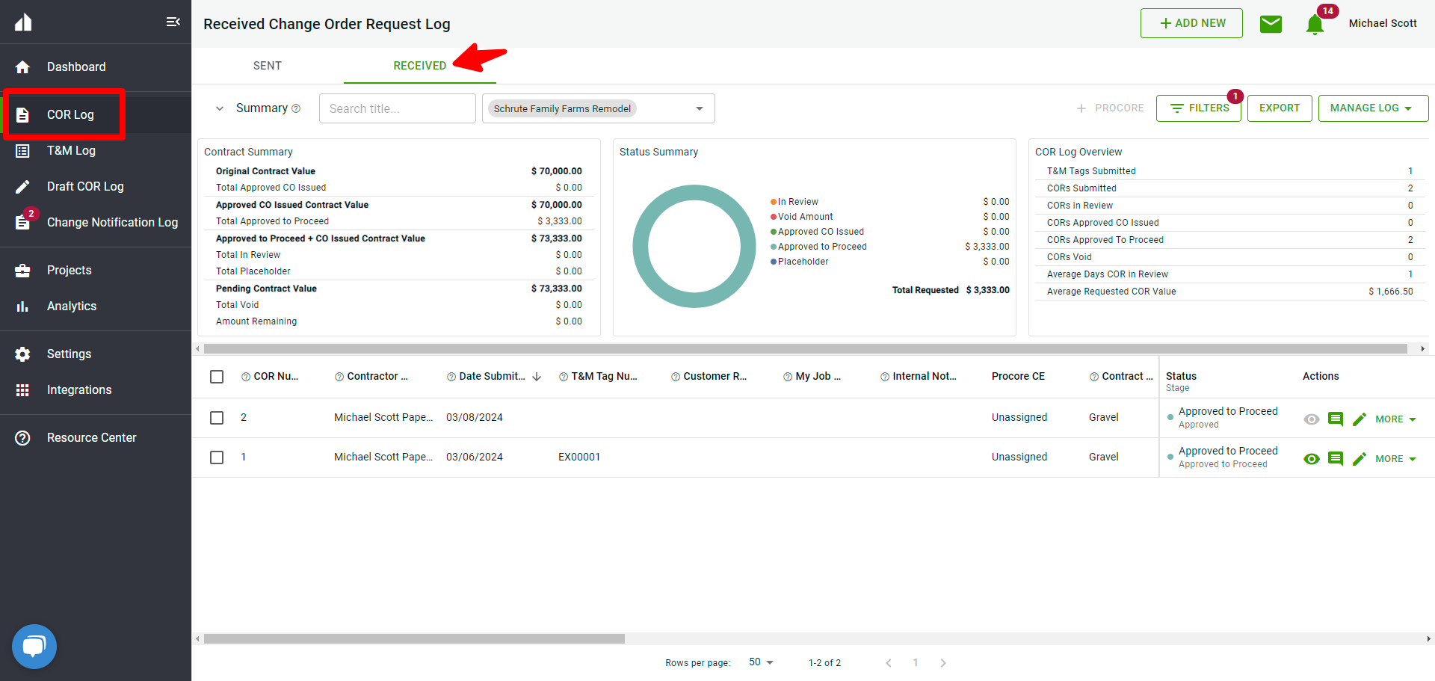Viewport: 1435px width, 681px height.
Task: Click the 03/08/2024 date cell
Action: pos(475,418)
